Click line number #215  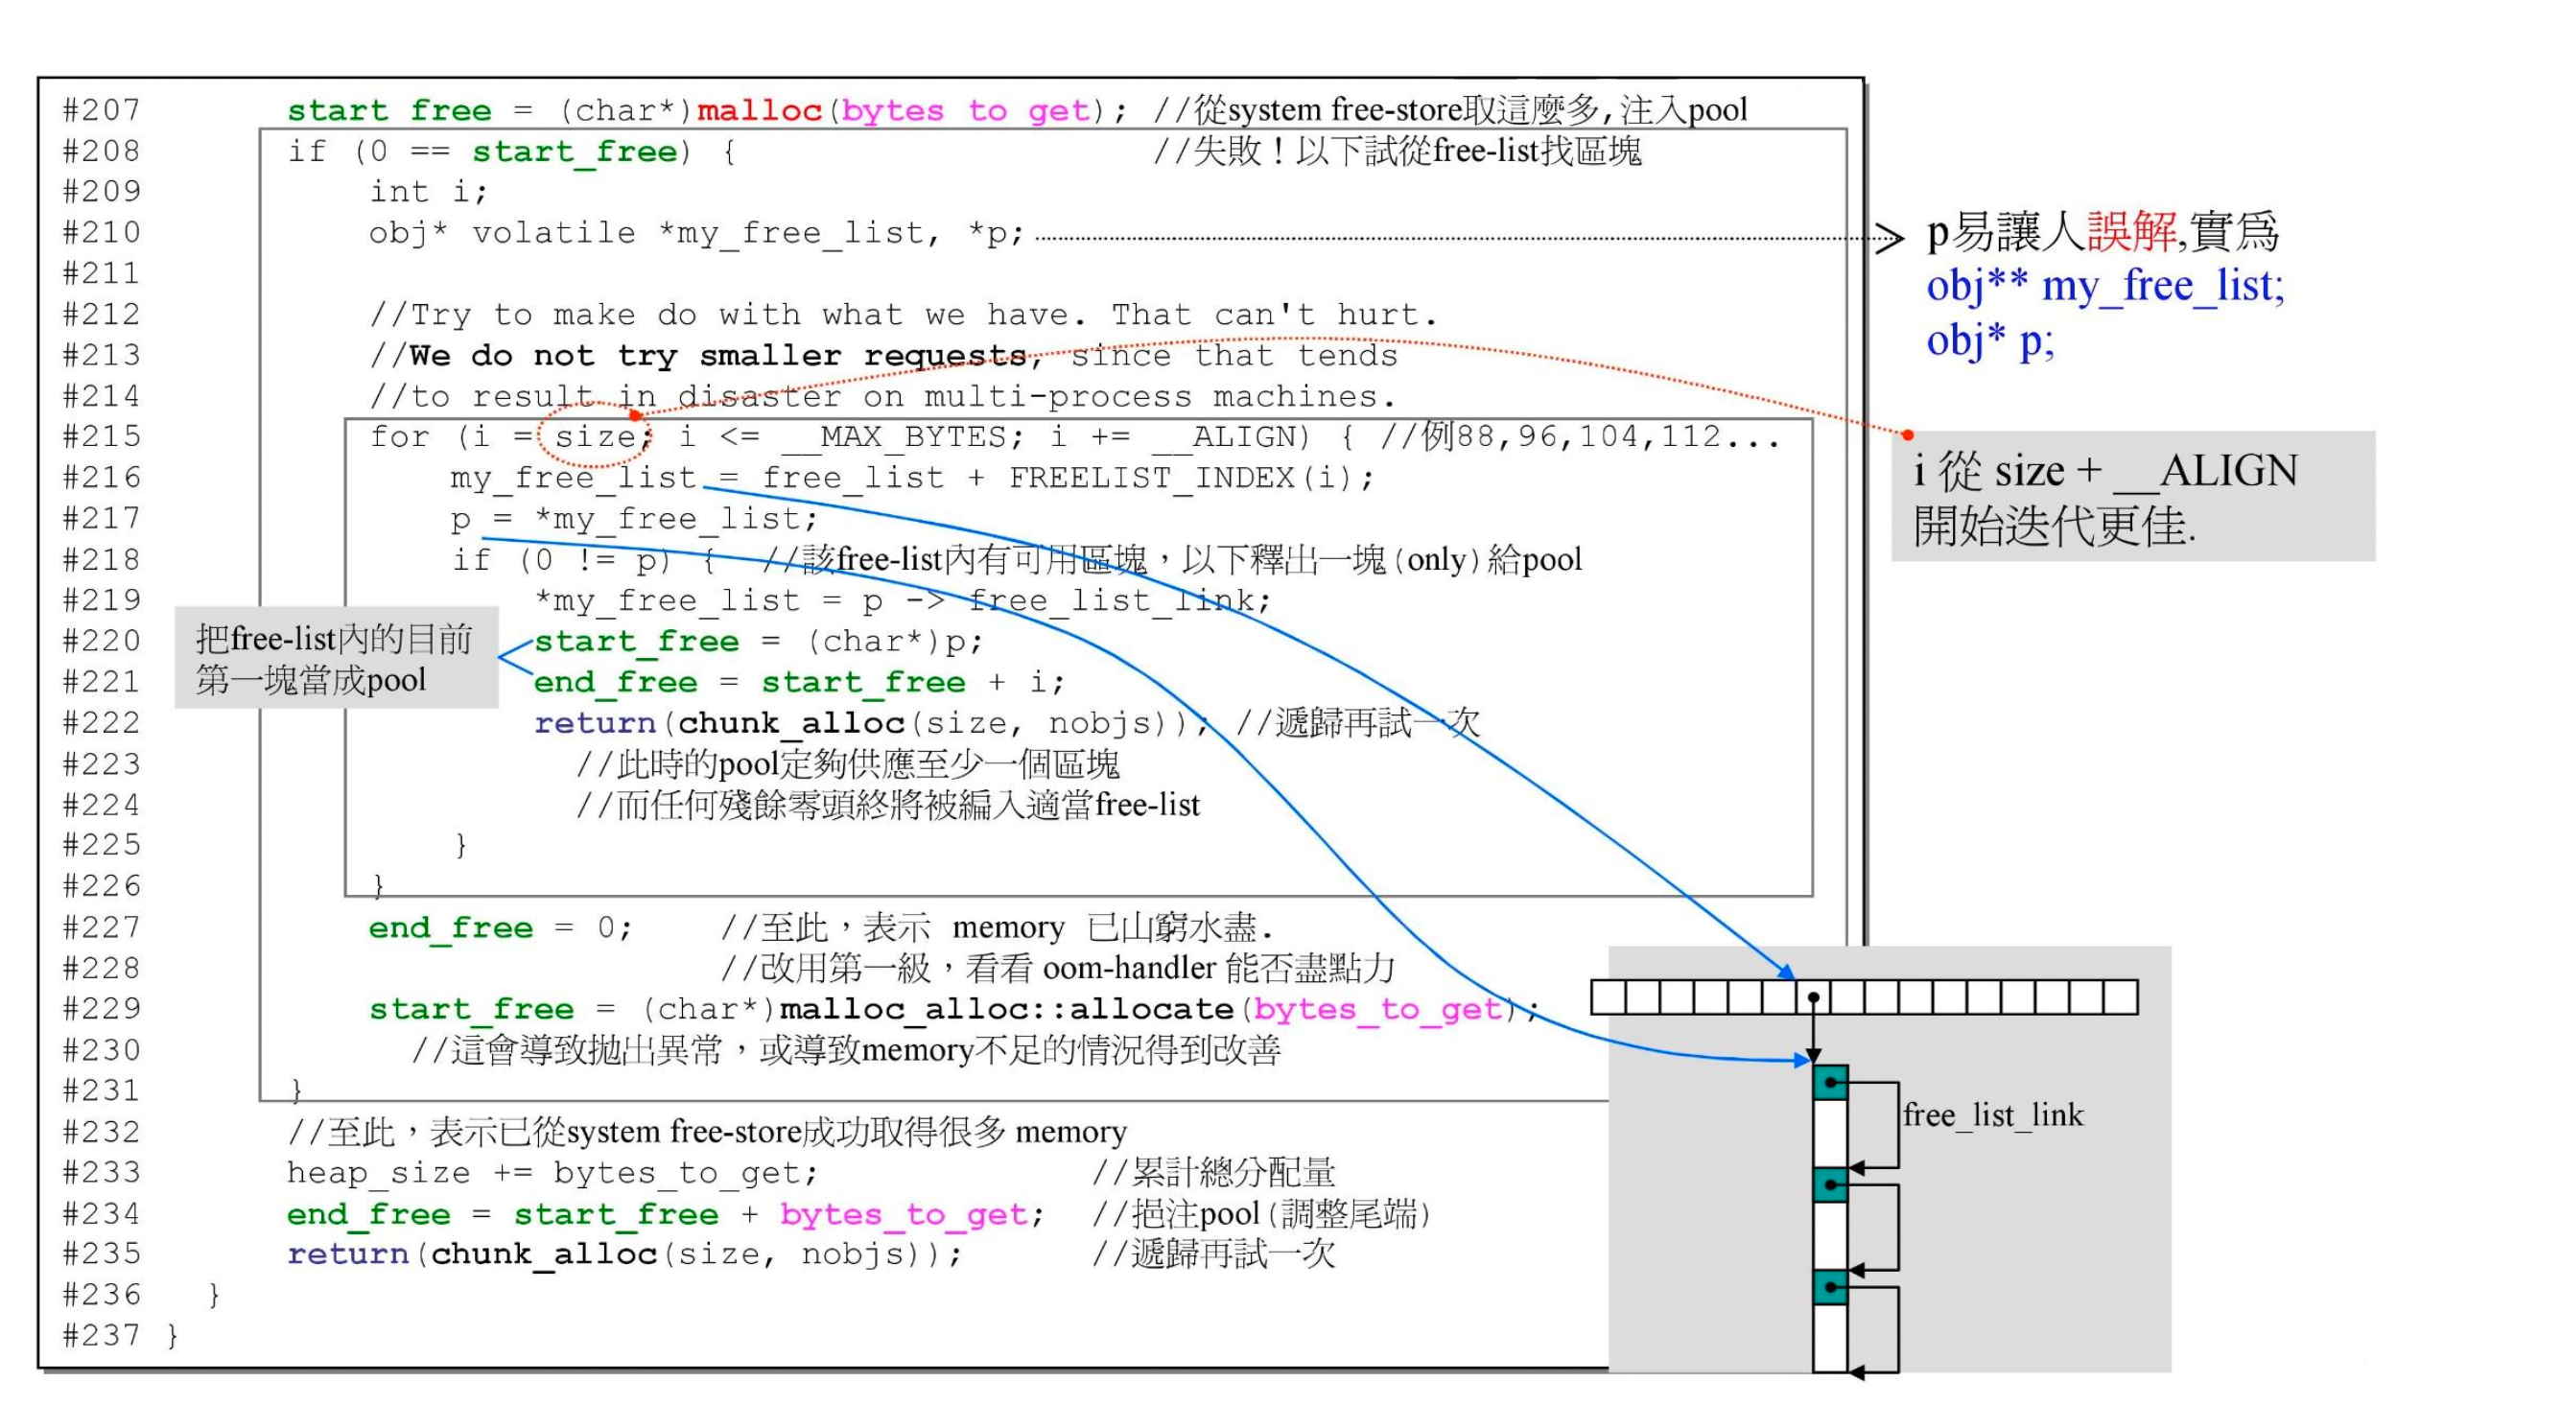(x=102, y=437)
